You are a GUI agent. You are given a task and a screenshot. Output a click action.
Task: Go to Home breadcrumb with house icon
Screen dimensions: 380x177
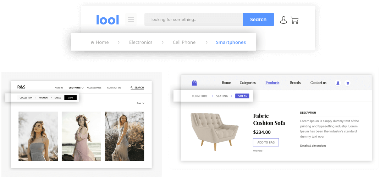(x=100, y=42)
